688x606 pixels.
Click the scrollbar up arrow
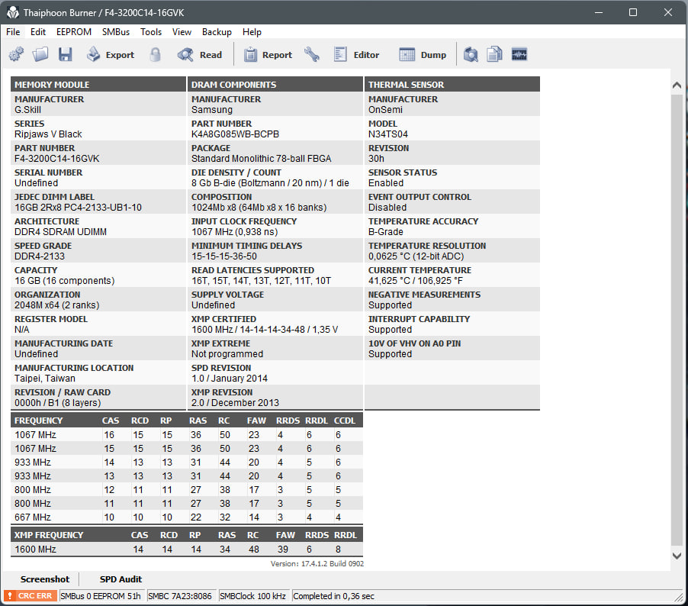click(677, 85)
